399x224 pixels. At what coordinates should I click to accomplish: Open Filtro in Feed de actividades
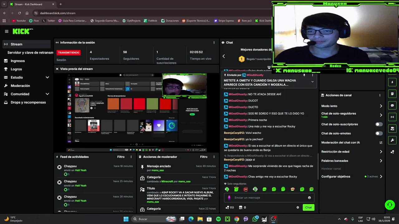[x=121, y=157]
